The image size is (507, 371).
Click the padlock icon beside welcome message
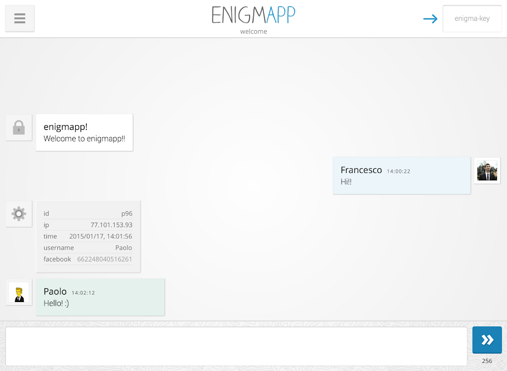[19, 128]
